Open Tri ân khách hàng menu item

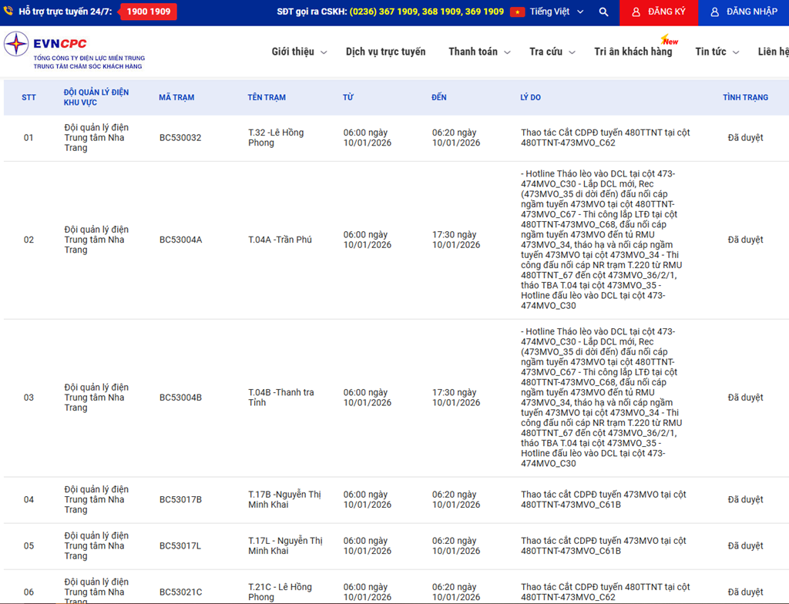(633, 52)
